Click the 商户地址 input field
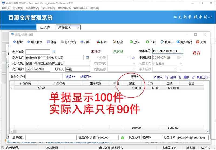216x150 pixels. coord(58,64)
